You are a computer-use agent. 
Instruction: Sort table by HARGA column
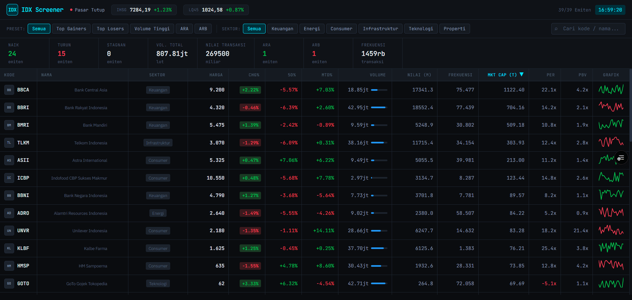click(208, 75)
